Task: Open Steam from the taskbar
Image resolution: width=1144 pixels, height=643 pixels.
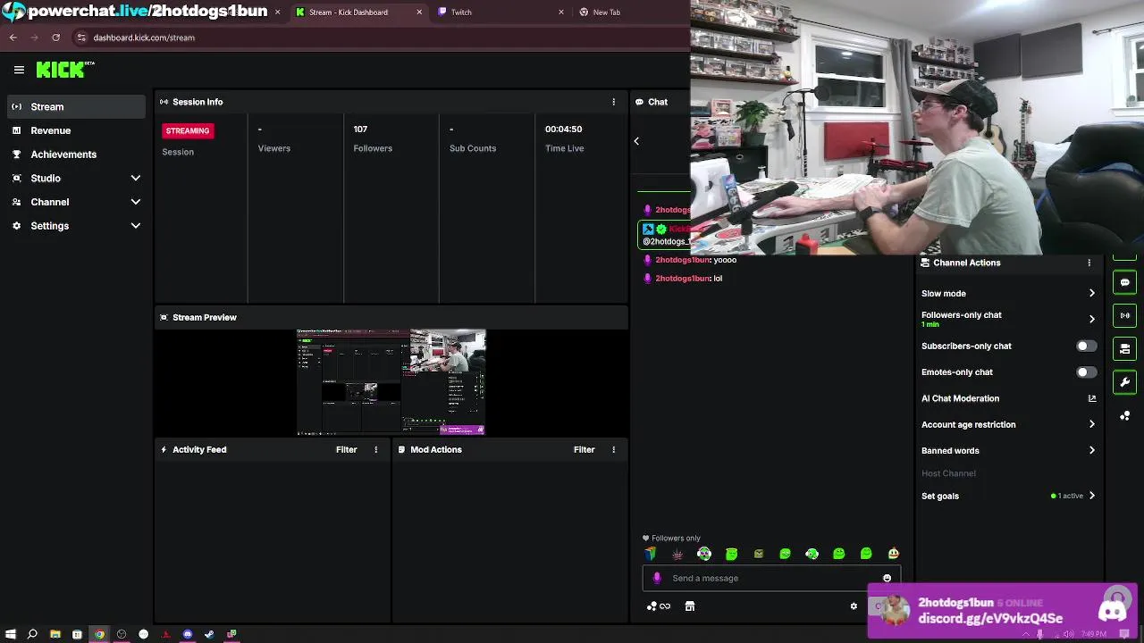Action: [x=209, y=634]
